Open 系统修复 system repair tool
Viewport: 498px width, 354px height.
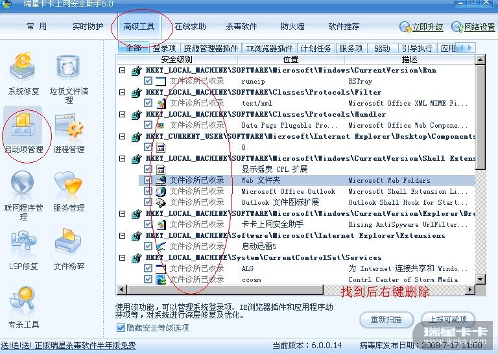pyautogui.click(x=23, y=74)
